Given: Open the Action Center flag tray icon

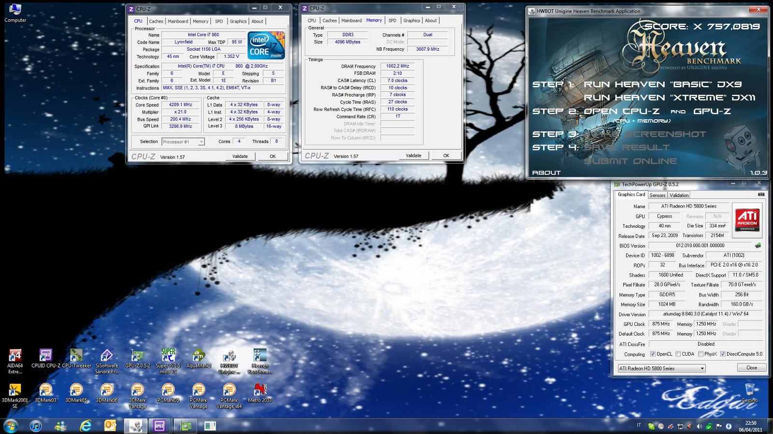Looking at the screenshot, I should [718, 426].
